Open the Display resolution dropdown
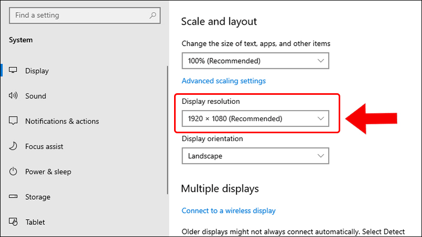This screenshot has width=422, height=237. pyautogui.click(x=255, y=118)
